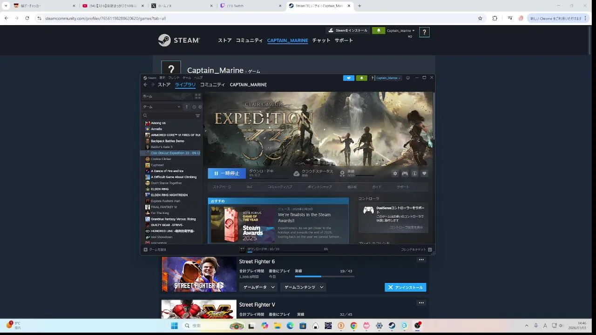
Task: Open notifications bell in Steam client window
Action: [361, 78]
